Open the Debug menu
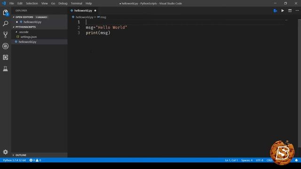 (63, 3)
